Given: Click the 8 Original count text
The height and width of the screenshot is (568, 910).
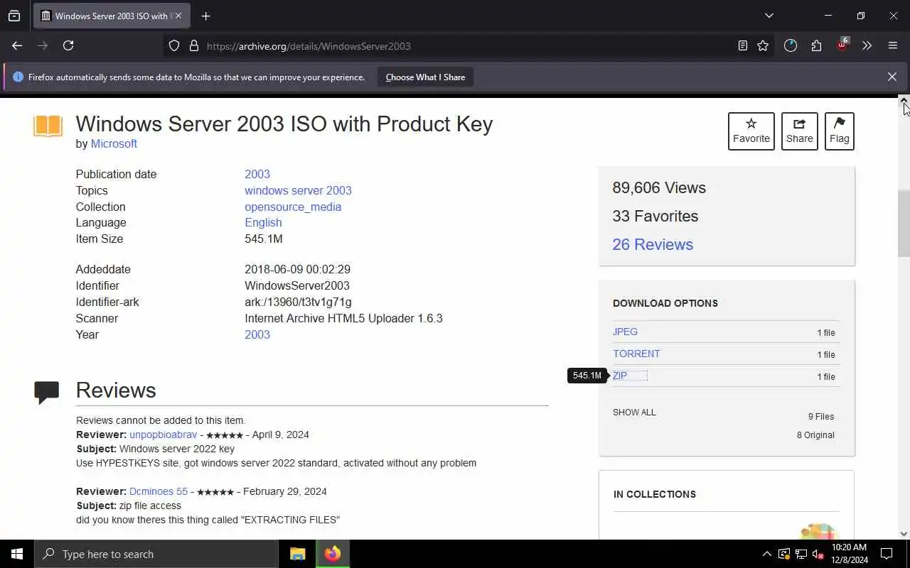Looking at the screenshot, I should click(815, 435).
